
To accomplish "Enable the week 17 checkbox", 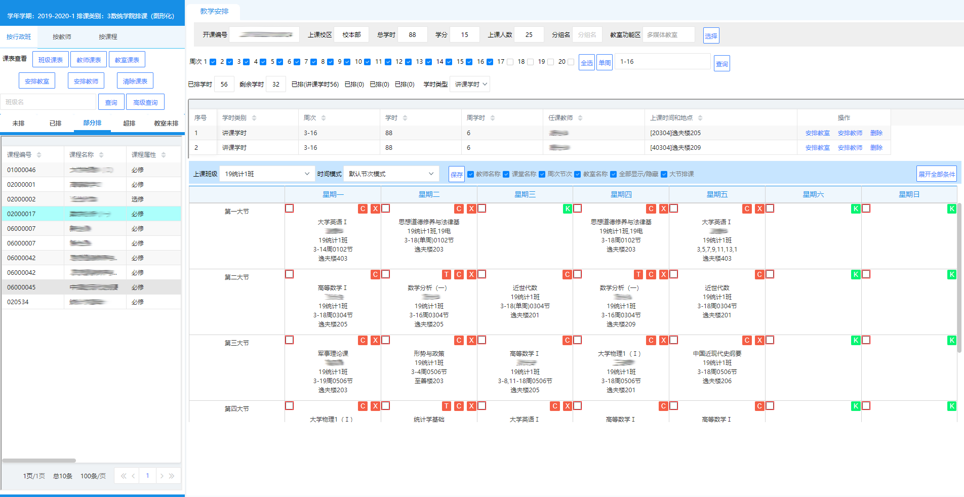I will [510, 62].
